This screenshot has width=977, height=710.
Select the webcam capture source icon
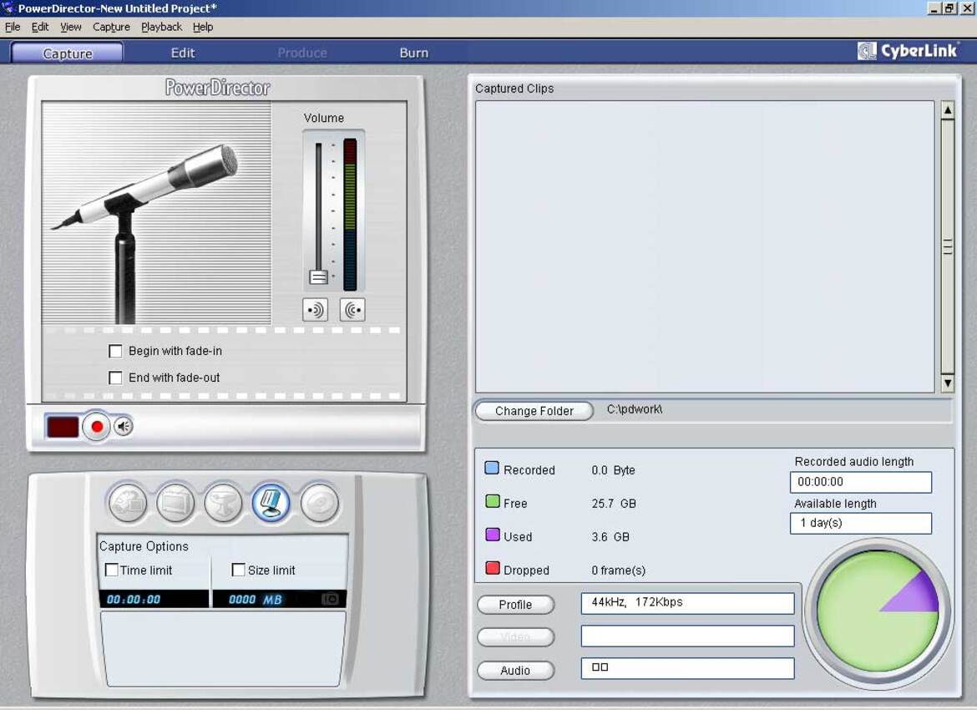(x=223, y=503)
